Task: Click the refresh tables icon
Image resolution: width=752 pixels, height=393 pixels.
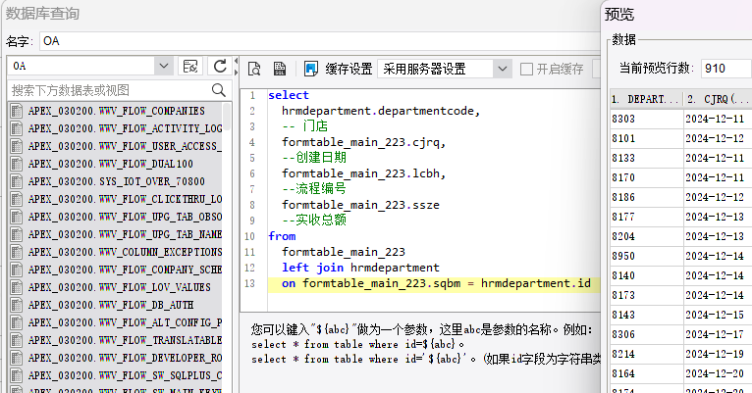Action: 221,66
